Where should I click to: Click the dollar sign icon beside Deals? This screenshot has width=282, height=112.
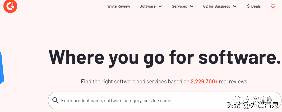[x=248, y=6]
